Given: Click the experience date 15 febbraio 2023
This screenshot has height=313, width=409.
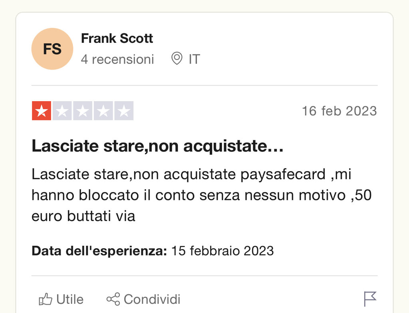Looking at the screenshot, I should tap(222, 251).
